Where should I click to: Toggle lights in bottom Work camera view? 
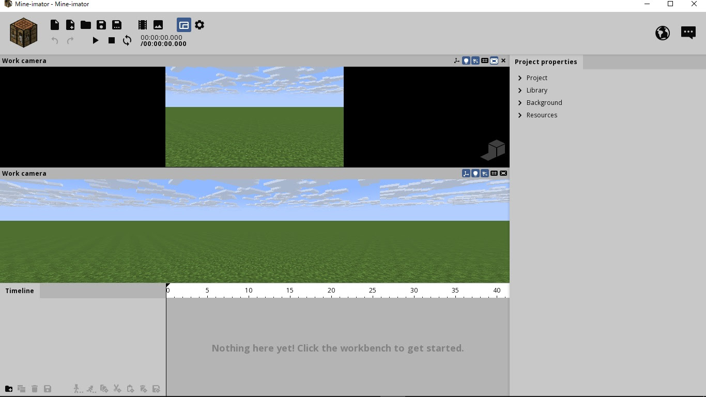tap(475, 173)
